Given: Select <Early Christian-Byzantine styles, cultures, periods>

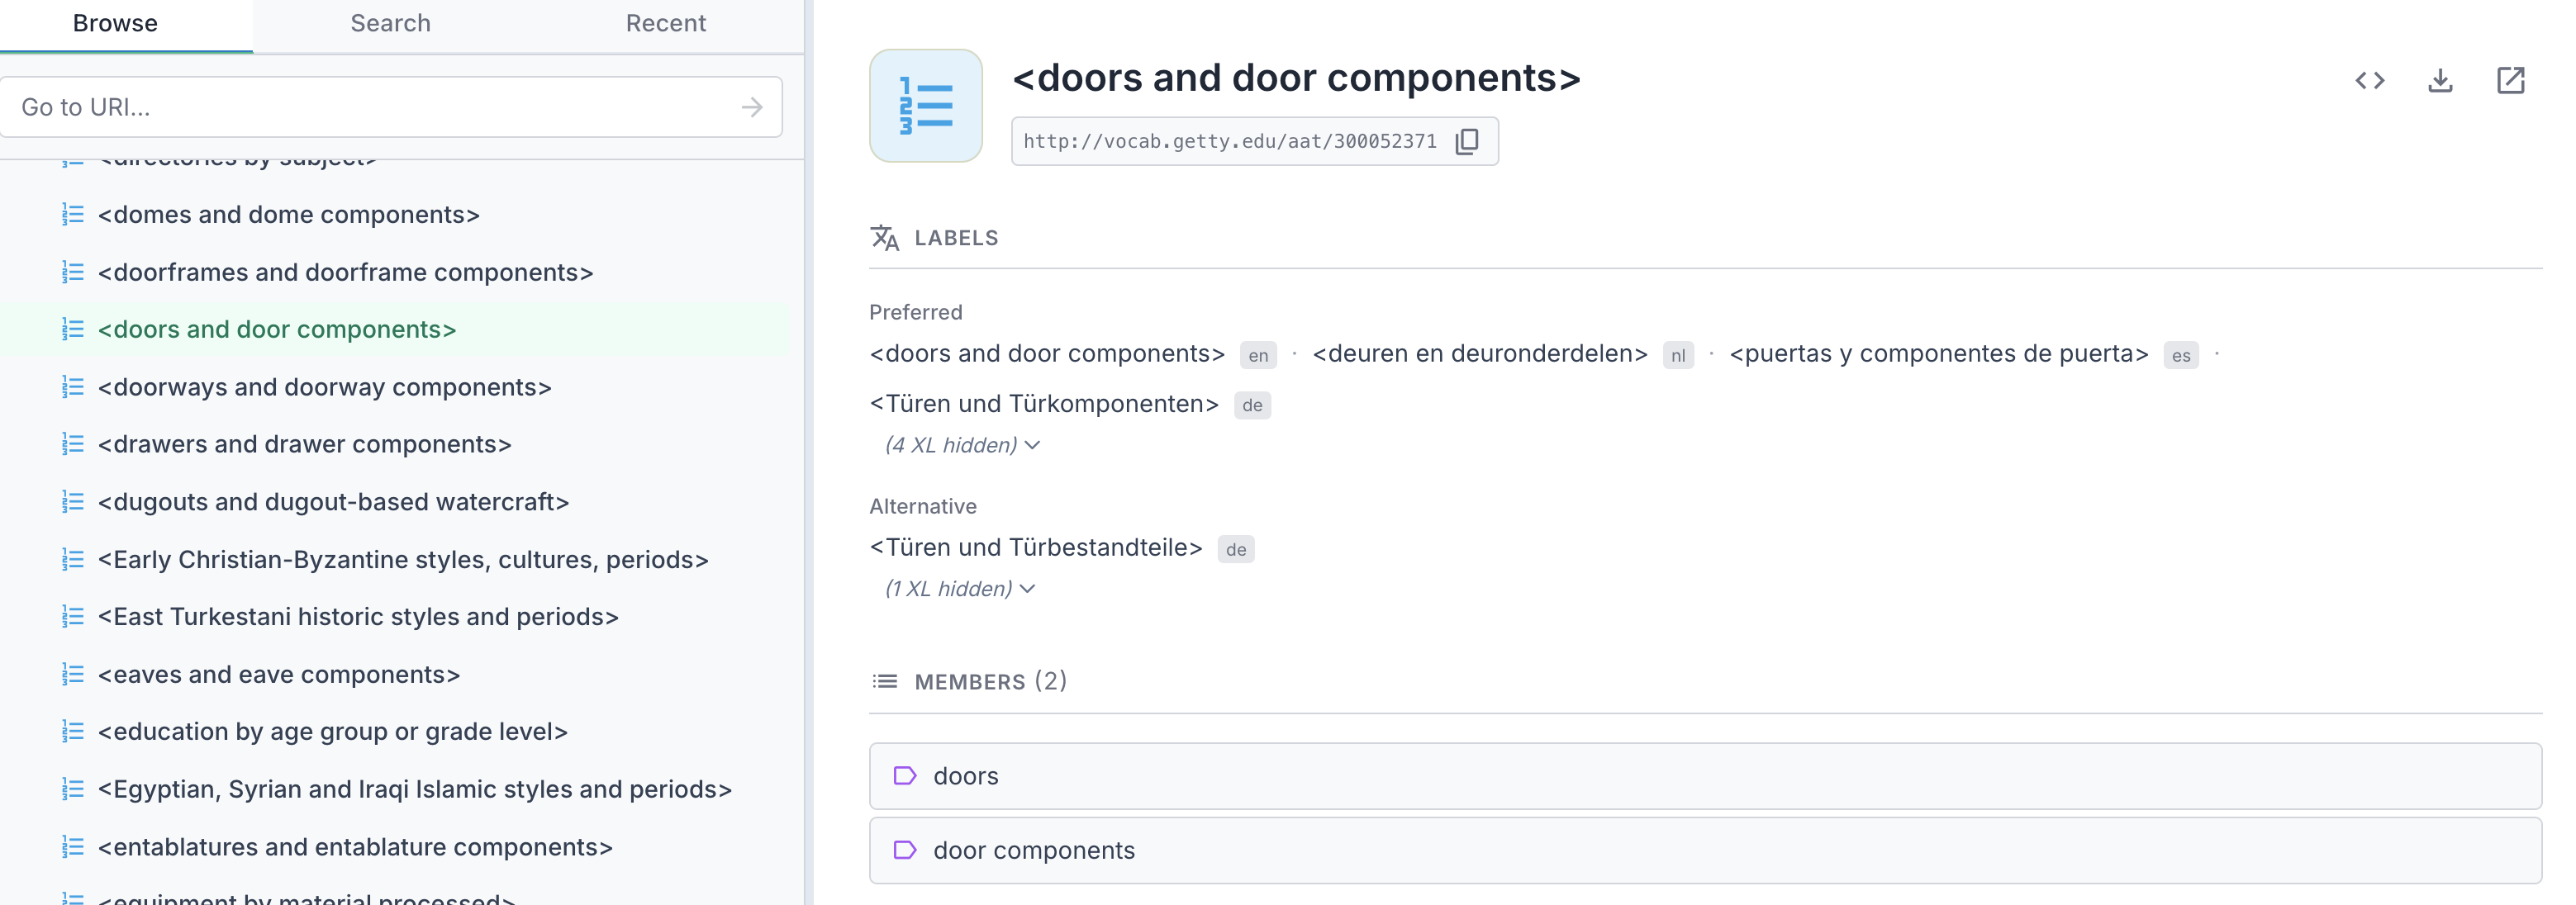Looking at the screenshot, I should [403, 560].
